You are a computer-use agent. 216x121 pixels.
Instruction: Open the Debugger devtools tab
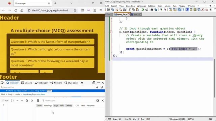(x=41, y=83)
